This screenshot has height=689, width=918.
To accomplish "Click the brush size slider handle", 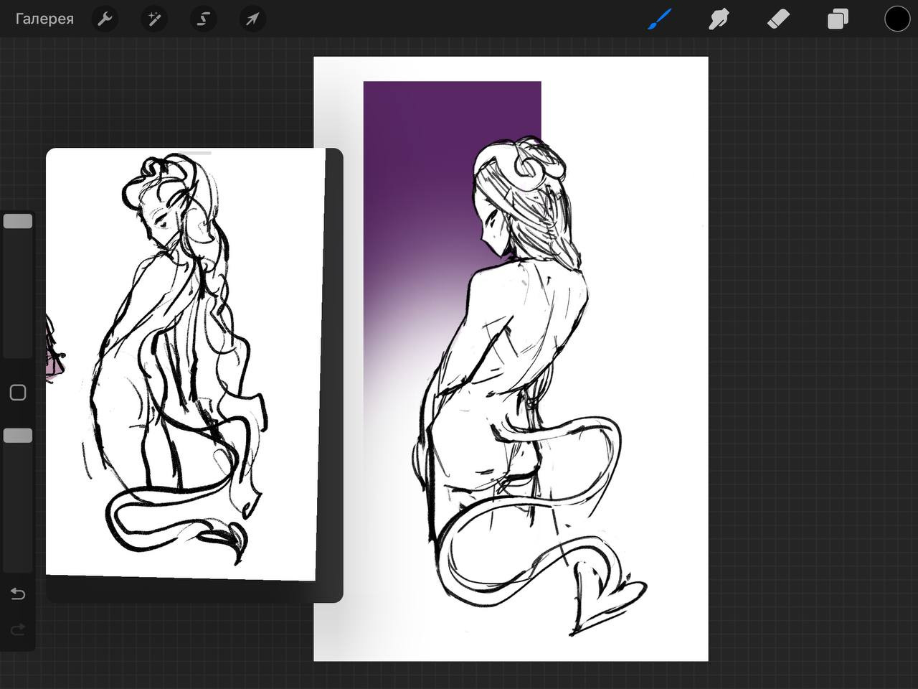I will [18, 221].
